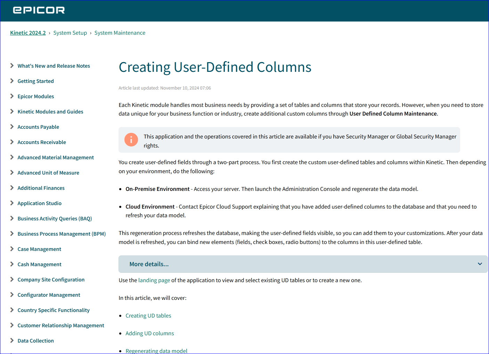Image resolution: width=489 pixels, height=354 pixels.
Task: Open Data Collection topic
Action: point(36,341)
